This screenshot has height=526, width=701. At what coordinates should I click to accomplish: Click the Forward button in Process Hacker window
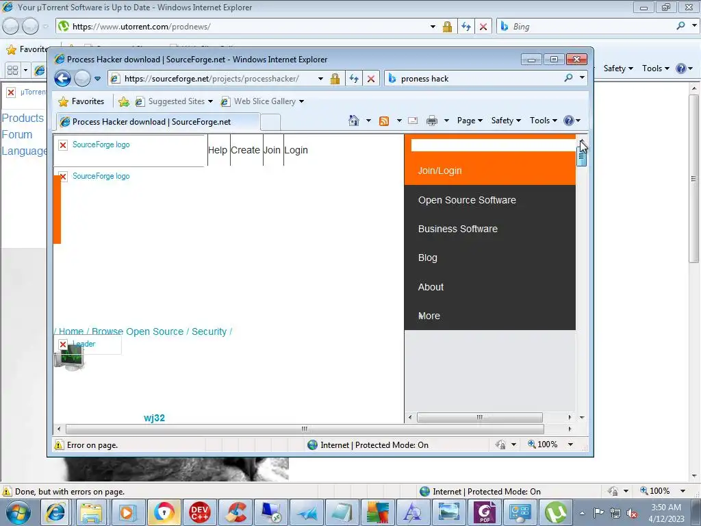[x=82, y=79]
